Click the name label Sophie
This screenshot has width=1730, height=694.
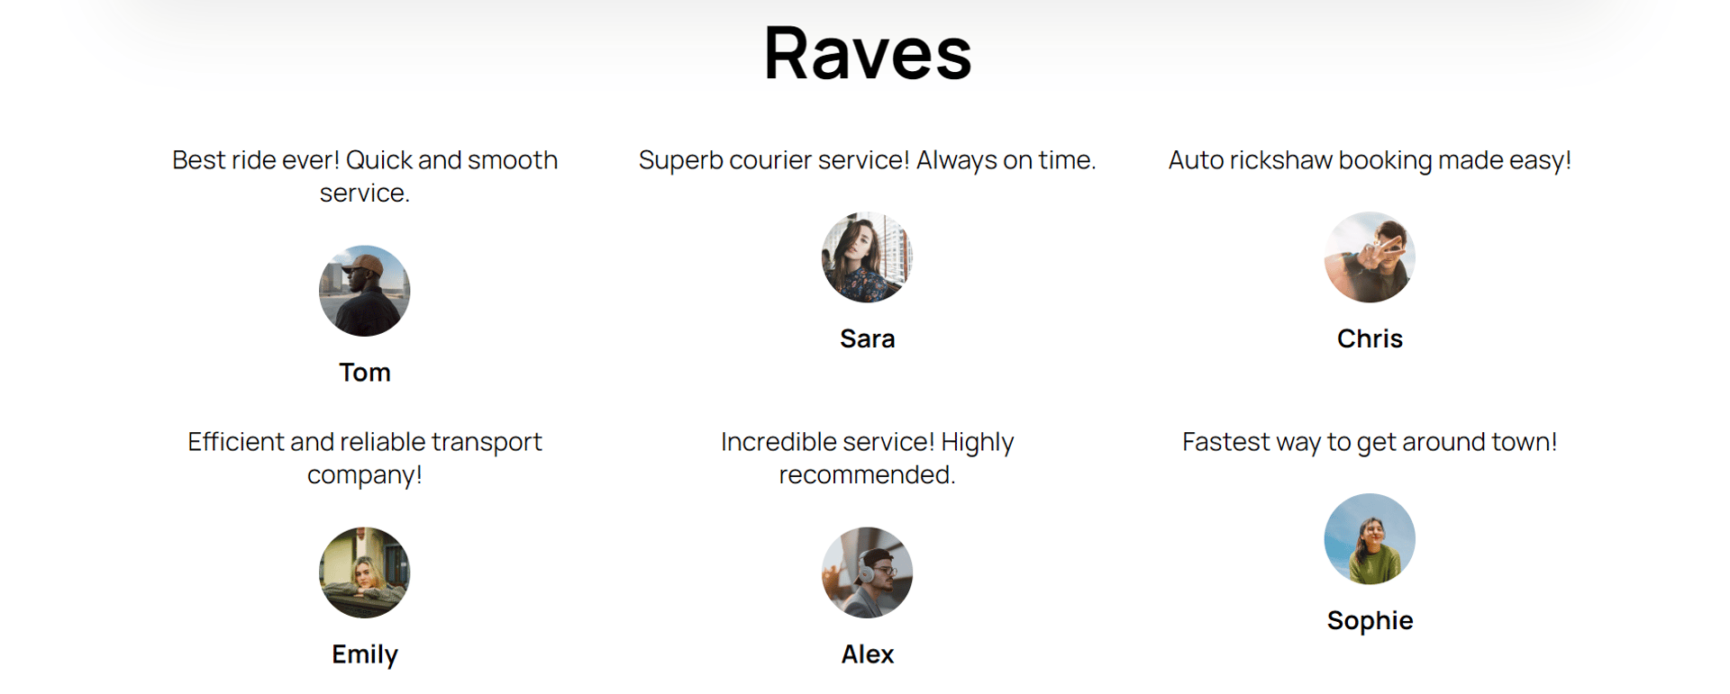click(1369, 621)
